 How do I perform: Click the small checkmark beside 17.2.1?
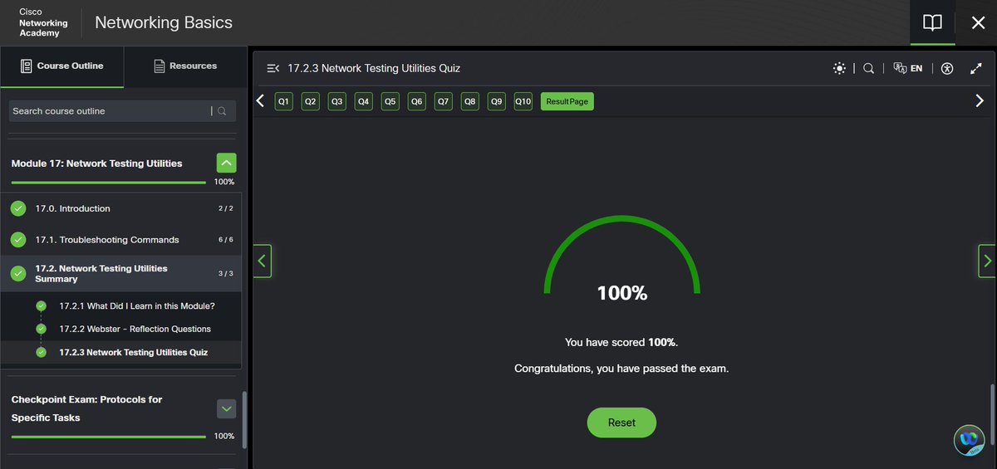[41, 305]
